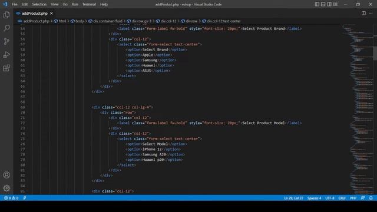The width and height of the screenshot is (377, 212).
Task: Click 'col-12 col-lg-4' class on line 69
Action: pyautogui.click(x=133, y=107)
